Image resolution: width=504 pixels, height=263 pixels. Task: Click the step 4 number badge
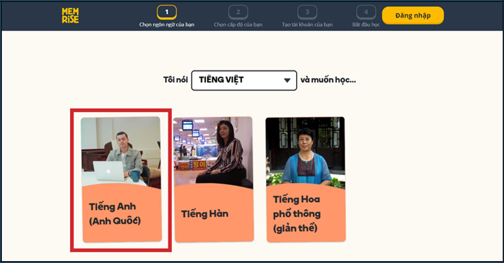coord(365,12)
